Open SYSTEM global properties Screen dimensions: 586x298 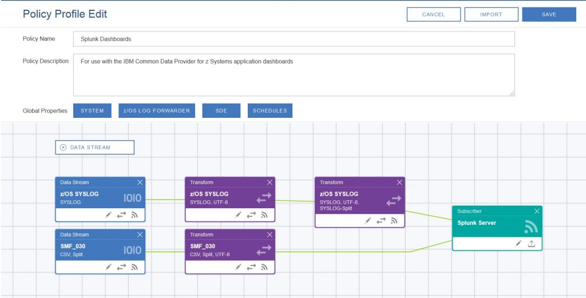pyautogui.click(x=92, y=110)
